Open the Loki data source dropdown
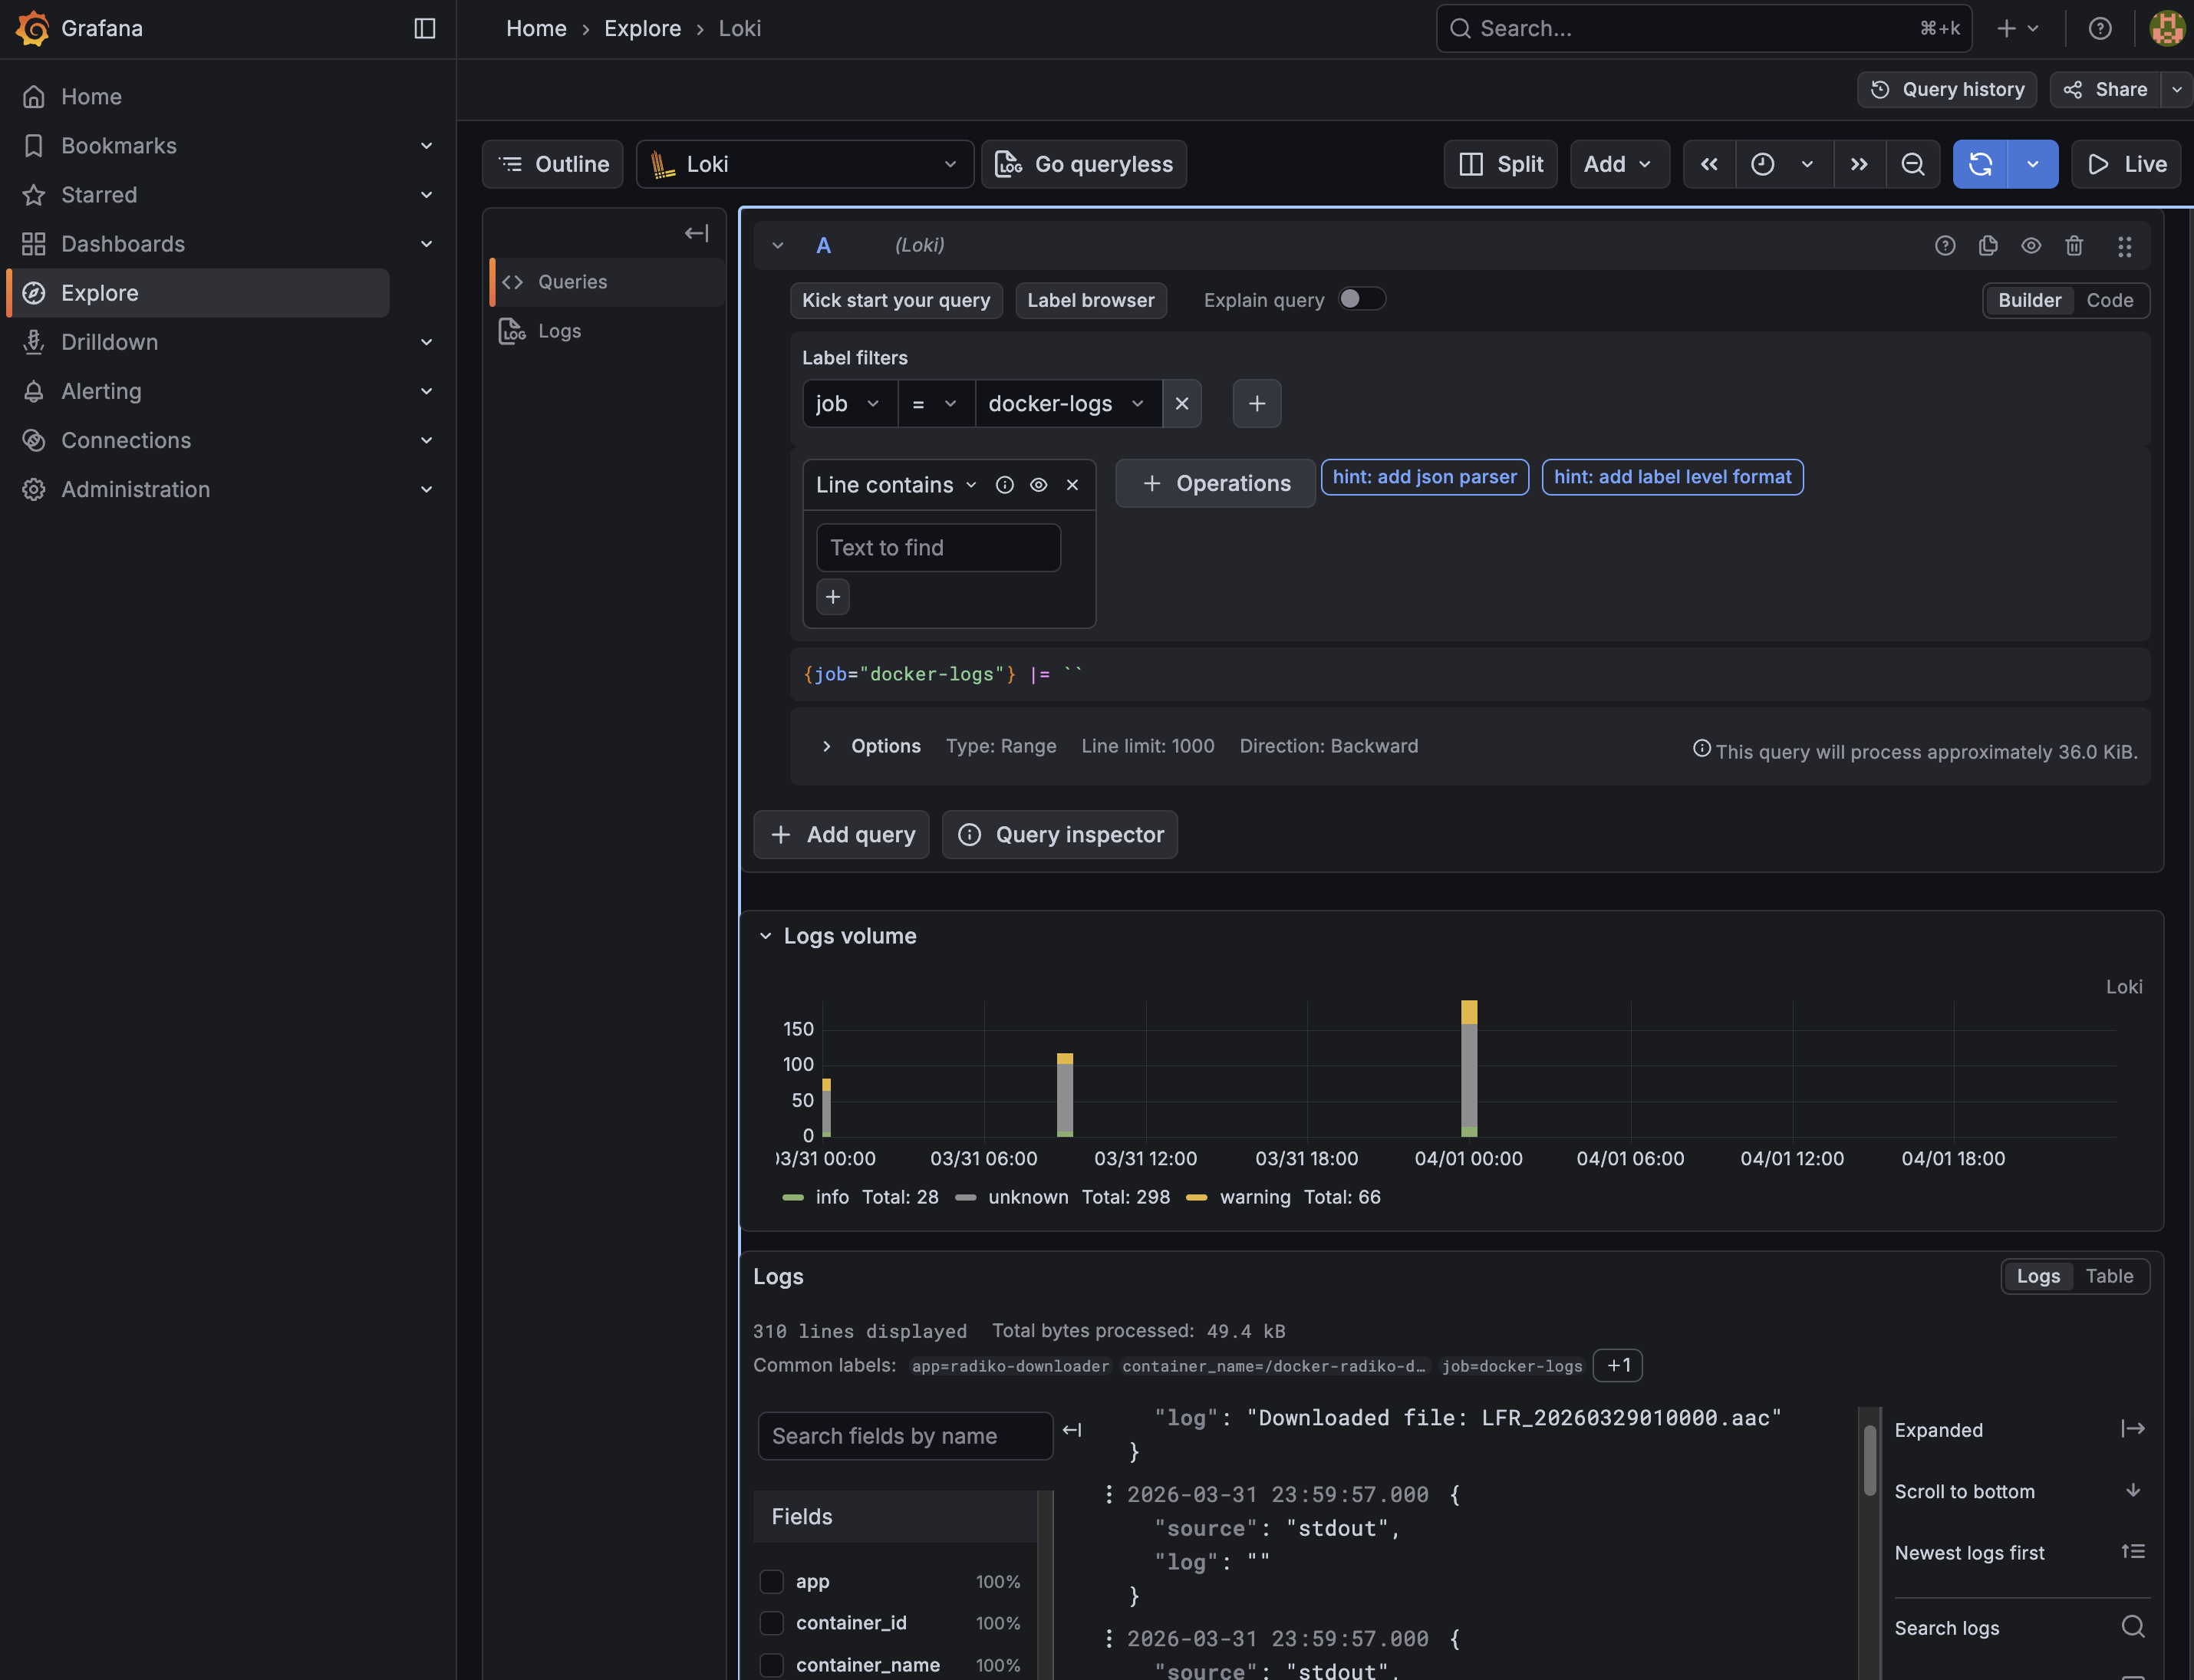Screen dimensions: 2194x1680 point(805,164)
